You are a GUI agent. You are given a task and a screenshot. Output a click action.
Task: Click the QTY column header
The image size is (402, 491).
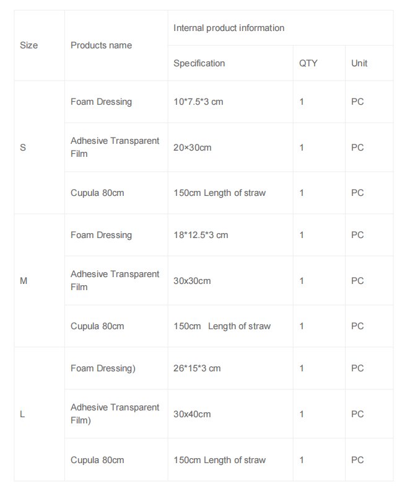click(308, 63)
